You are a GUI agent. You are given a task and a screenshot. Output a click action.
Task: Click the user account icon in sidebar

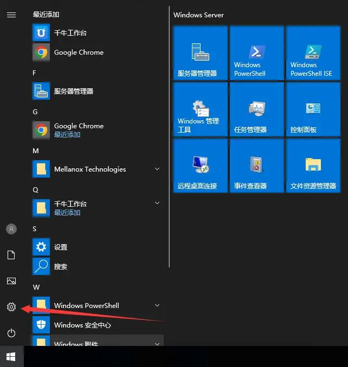coord(11,229)
